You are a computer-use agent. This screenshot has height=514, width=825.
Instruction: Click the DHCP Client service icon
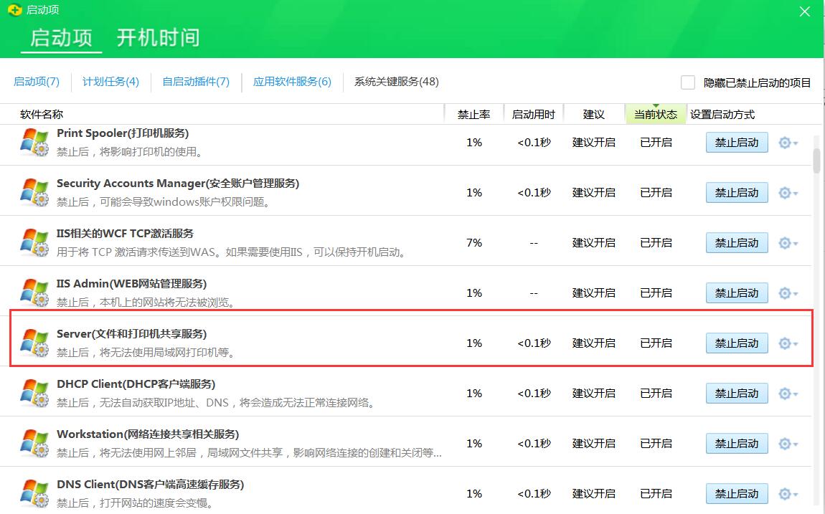click(x=33, y=391)
